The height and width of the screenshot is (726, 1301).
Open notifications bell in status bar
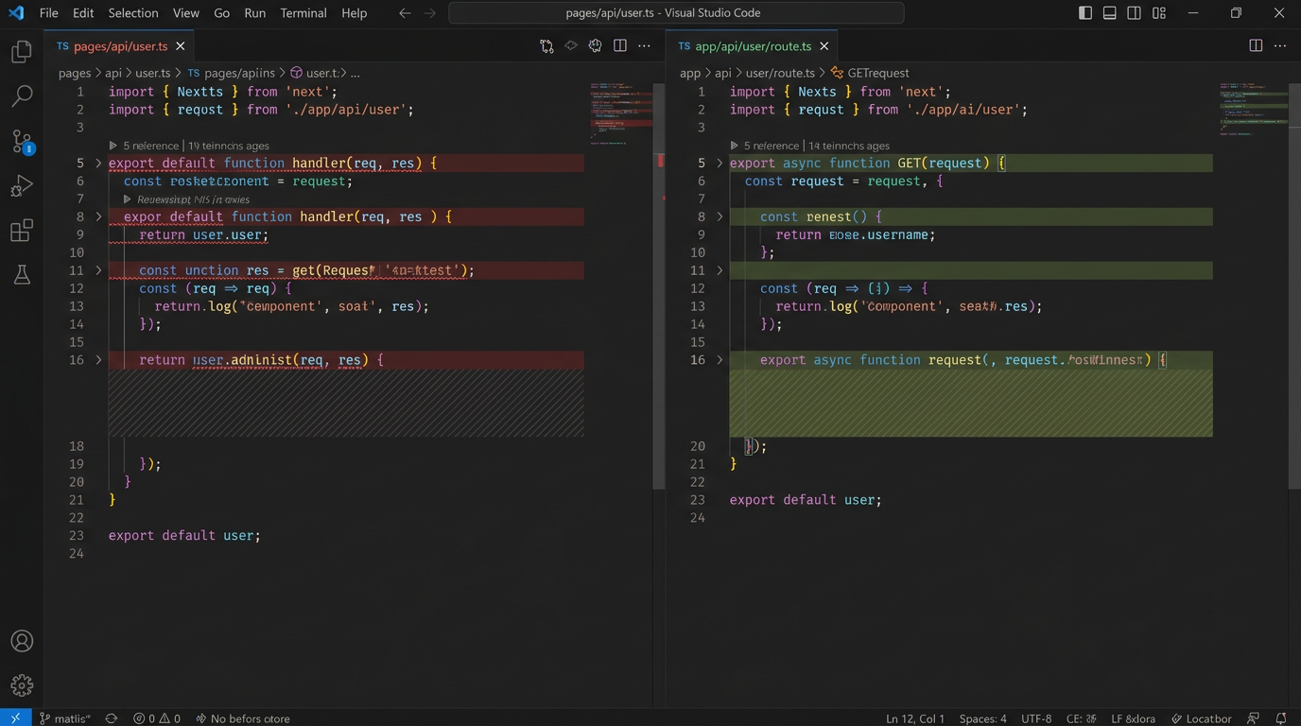click(x=1281, y=718)
